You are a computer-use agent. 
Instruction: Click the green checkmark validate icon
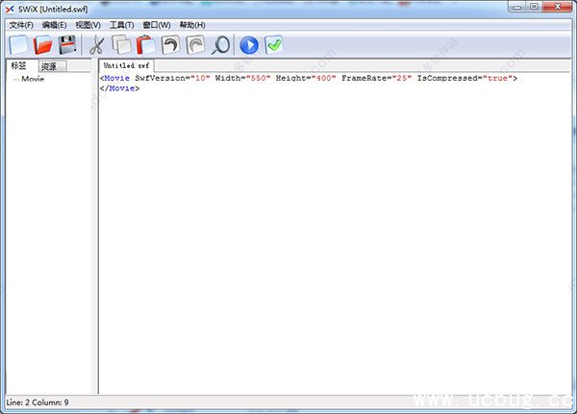point(274,44)
